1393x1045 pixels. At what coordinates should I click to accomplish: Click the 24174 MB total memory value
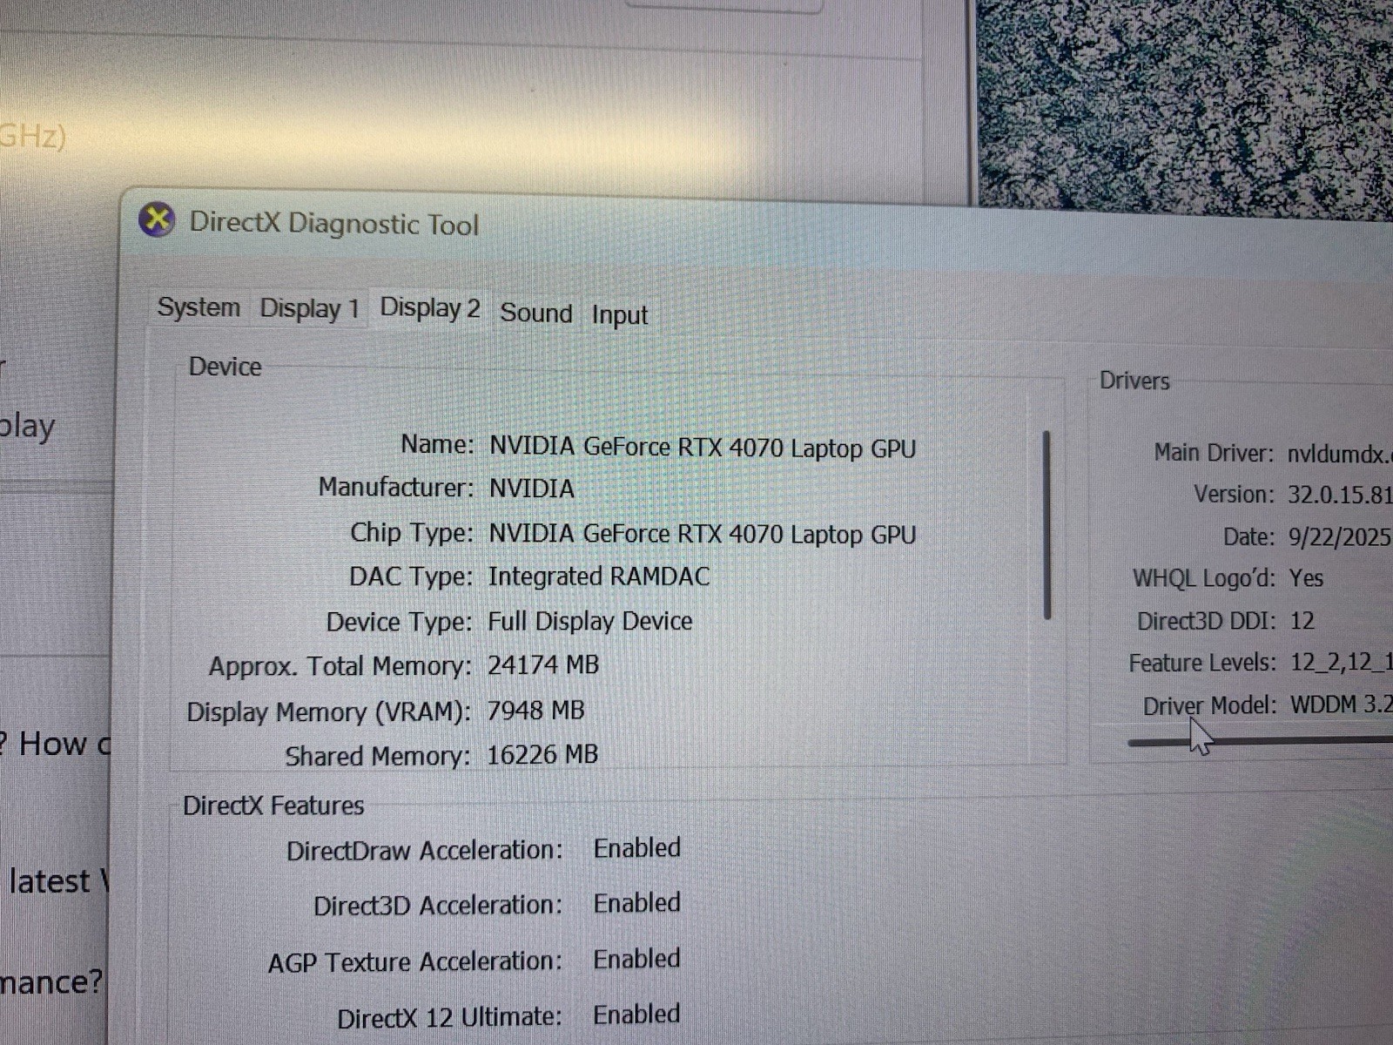(x=543, y=665)
